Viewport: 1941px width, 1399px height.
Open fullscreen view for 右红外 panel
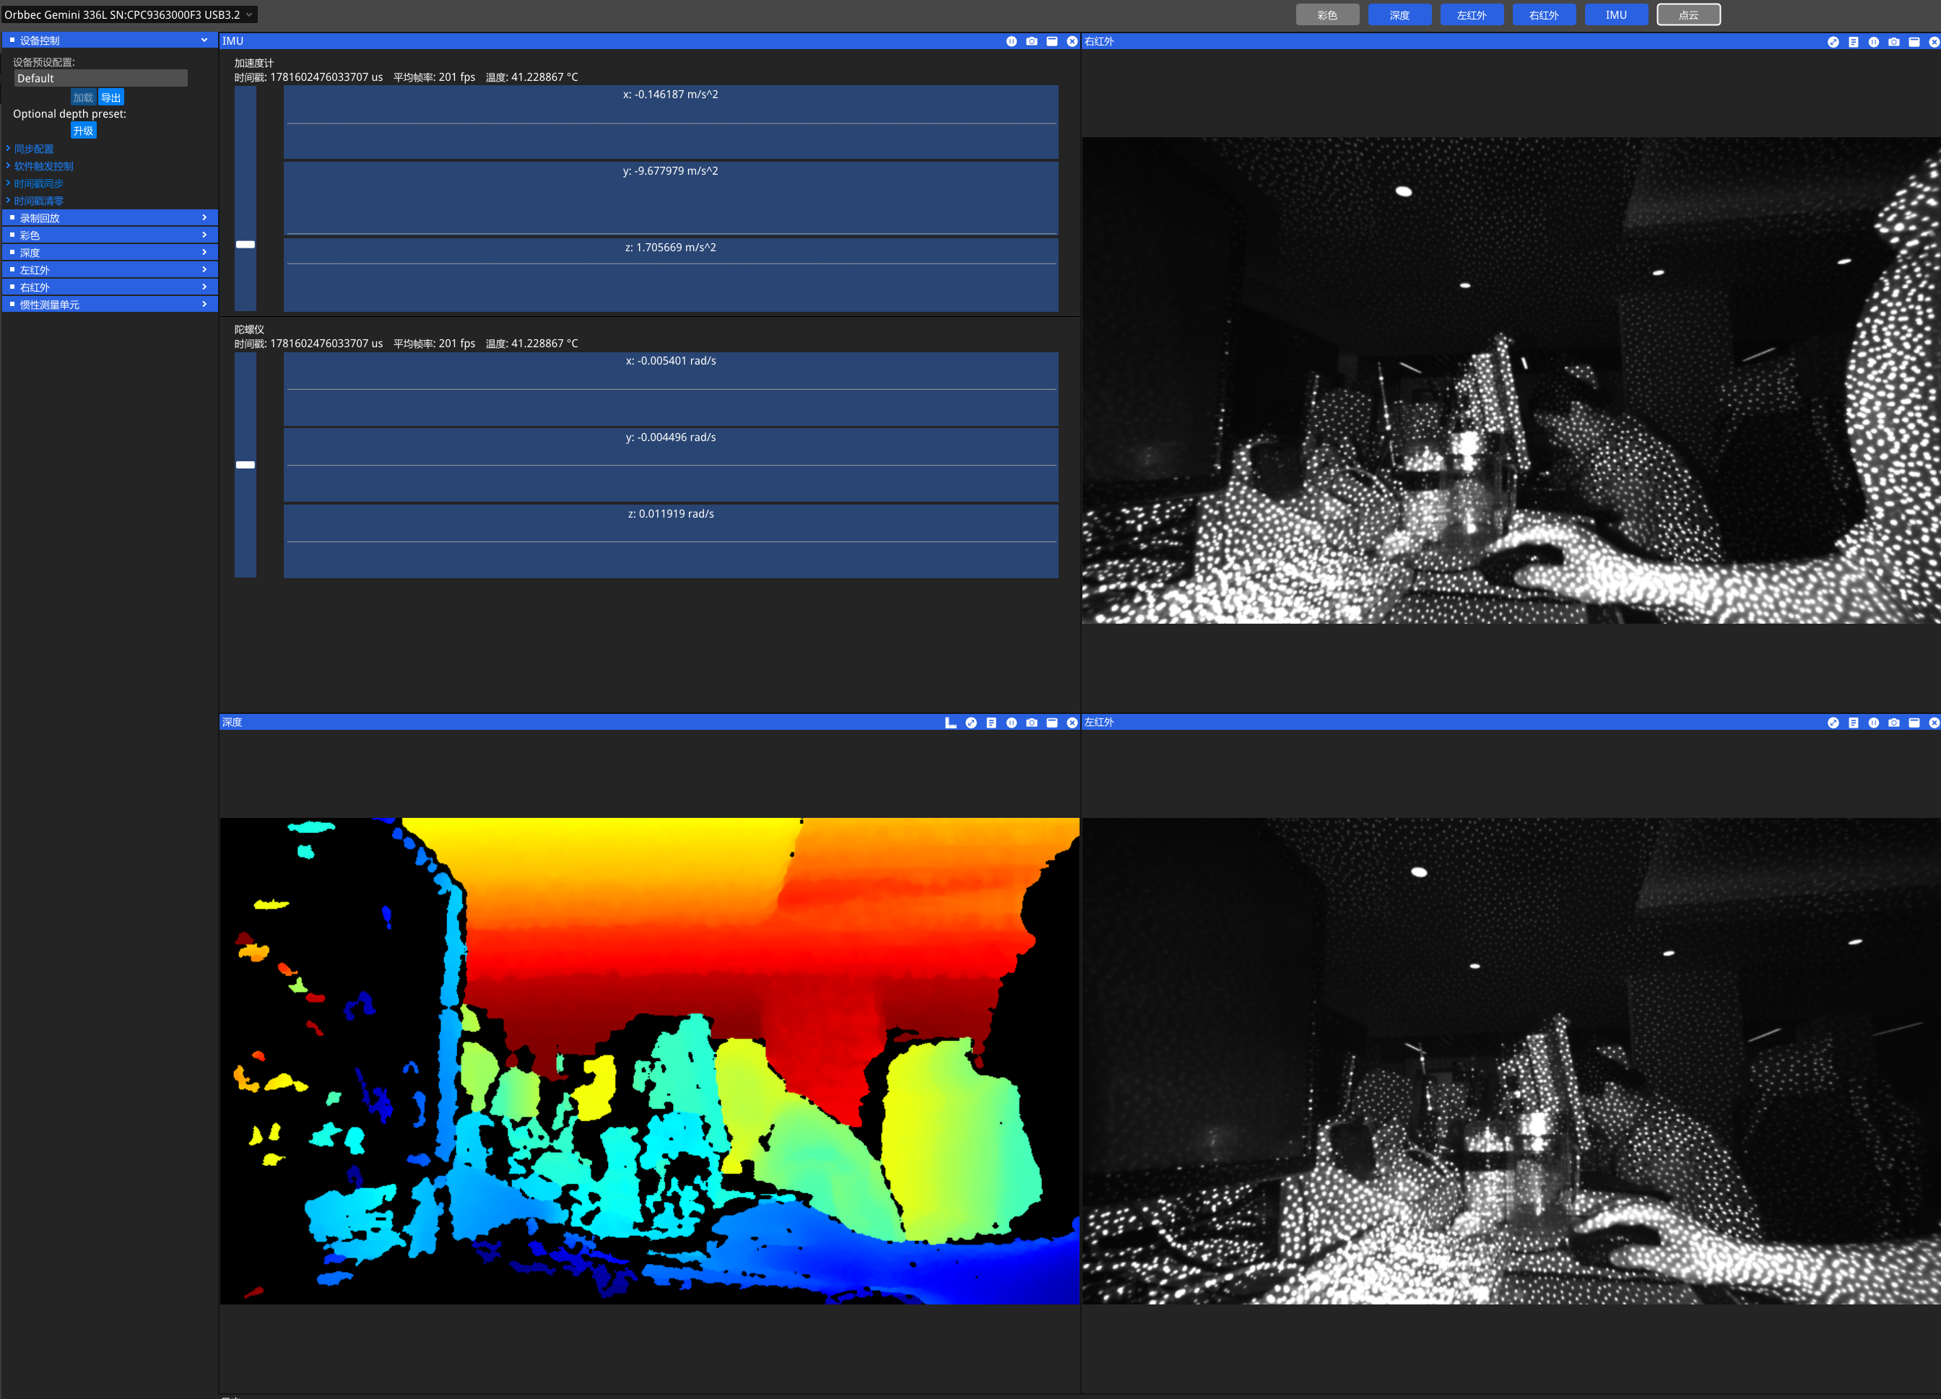tap(1833, 42)
